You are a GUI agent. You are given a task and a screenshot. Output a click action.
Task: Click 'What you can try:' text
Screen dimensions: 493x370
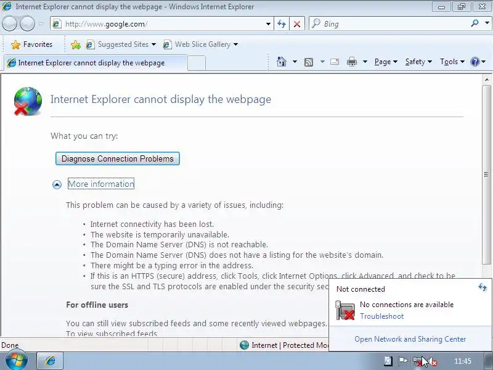pyautogui.click(x=84, y=136)
